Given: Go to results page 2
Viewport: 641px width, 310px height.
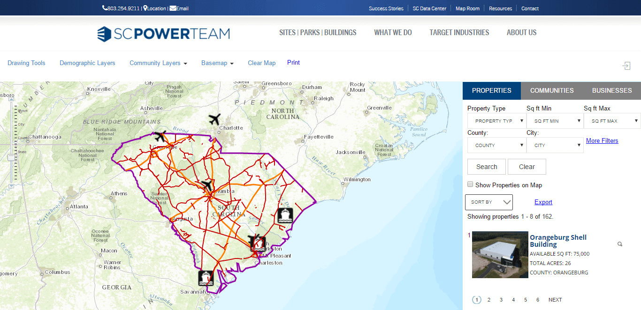Looking at the screenshot, I should pyautogui.click(x=489, y=300).
